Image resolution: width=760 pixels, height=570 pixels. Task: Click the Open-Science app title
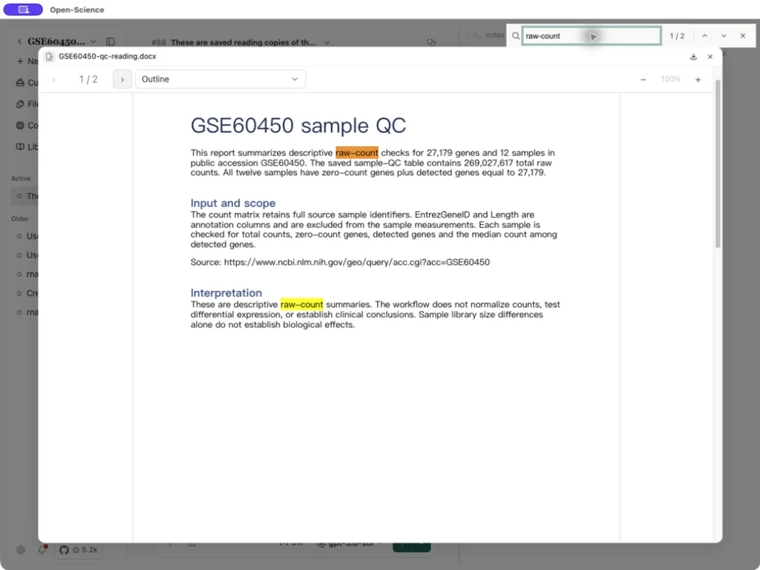tap(76, 10)
